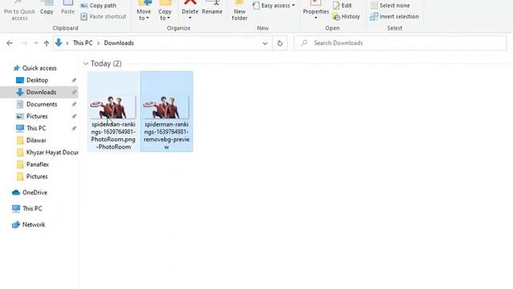
Task: Open the Dilawar folder
Action: [36, 140]
